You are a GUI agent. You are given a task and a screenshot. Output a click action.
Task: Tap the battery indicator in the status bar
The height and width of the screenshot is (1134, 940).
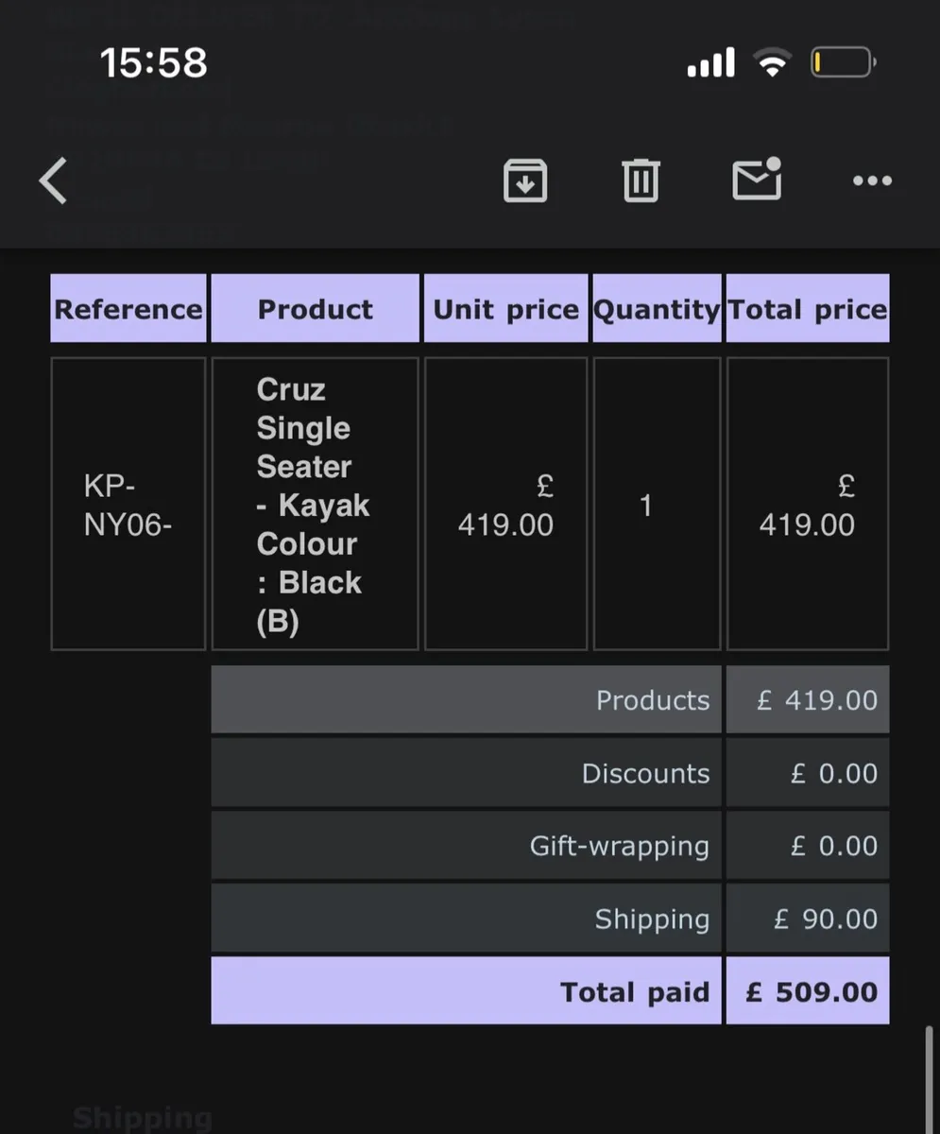point(843,63)
